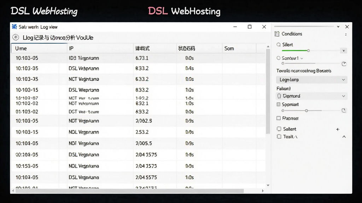The image size is (362, 203).
Task: Click the shield icon in Cigntomd dropdown
Action: tap(279, 96)
